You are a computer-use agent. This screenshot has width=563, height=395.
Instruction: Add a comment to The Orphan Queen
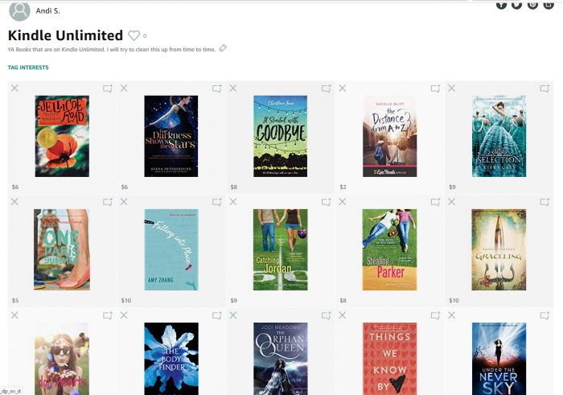pos(326,315)
